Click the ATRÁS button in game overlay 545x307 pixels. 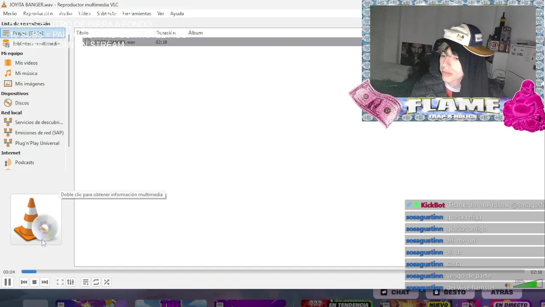(x=502, y=292)
